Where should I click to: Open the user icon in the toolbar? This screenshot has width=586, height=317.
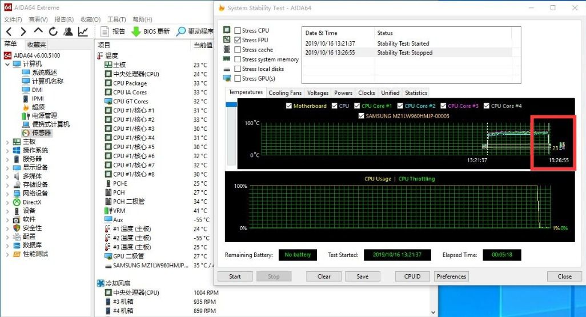(68, 32)
